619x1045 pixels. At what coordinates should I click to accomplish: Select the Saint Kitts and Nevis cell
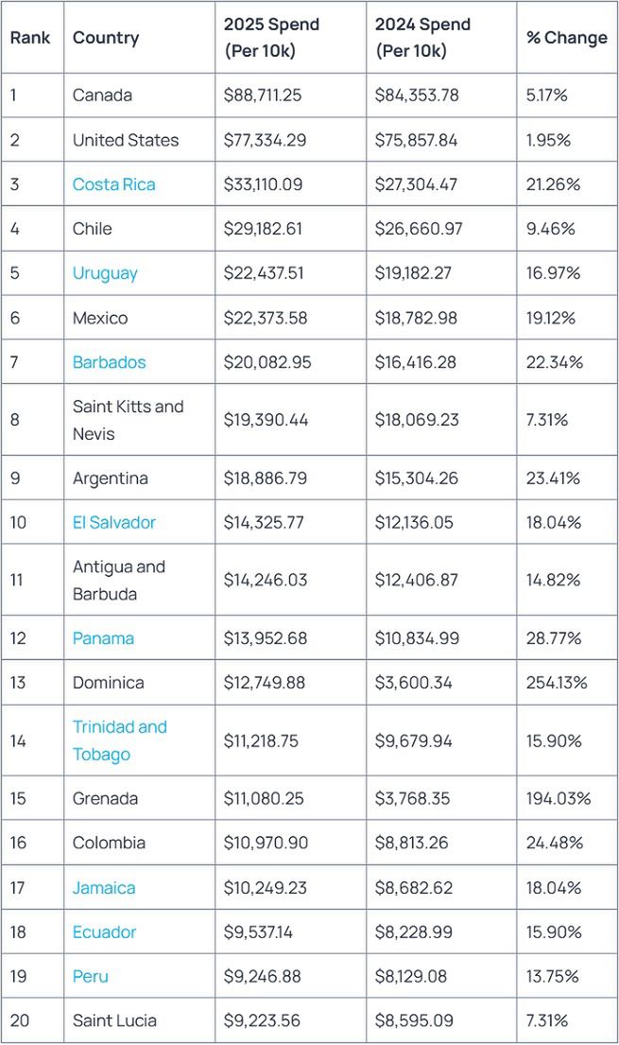pos(128,420)
